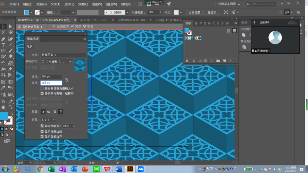Viewport: 308px width, 173px height.
Task: Select the Pen tool
Action: [x=3, y=39]
